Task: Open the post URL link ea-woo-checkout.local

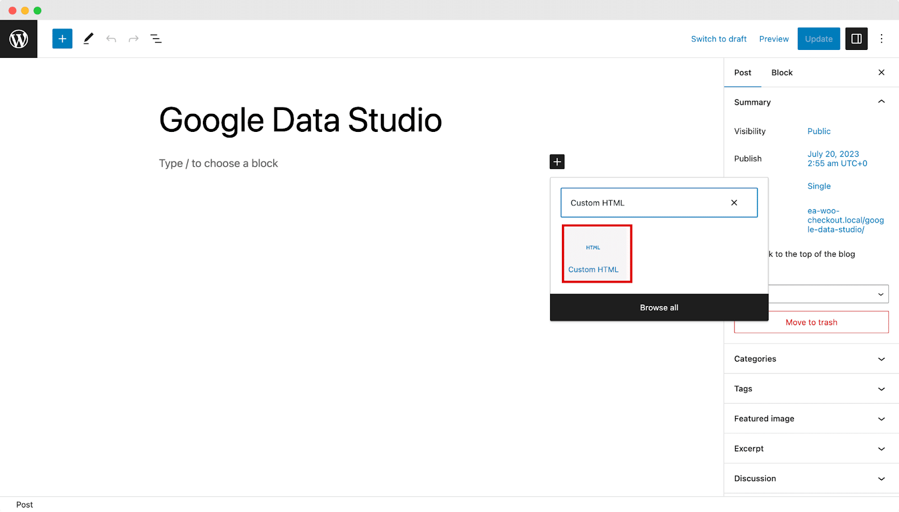Action: pos(846,220)
